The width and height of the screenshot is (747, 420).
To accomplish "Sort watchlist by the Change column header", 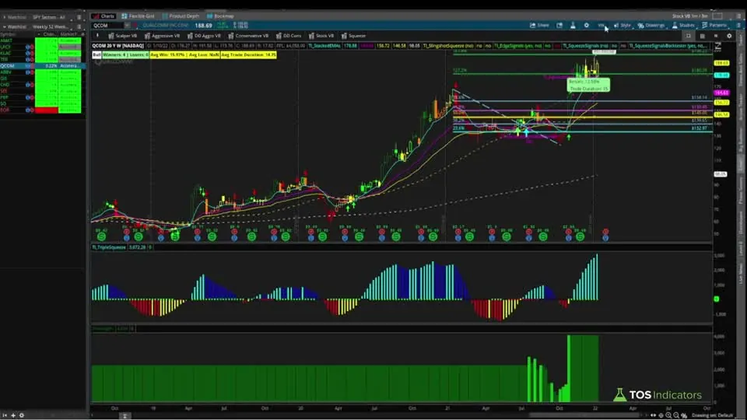I will tap(49, 34).
